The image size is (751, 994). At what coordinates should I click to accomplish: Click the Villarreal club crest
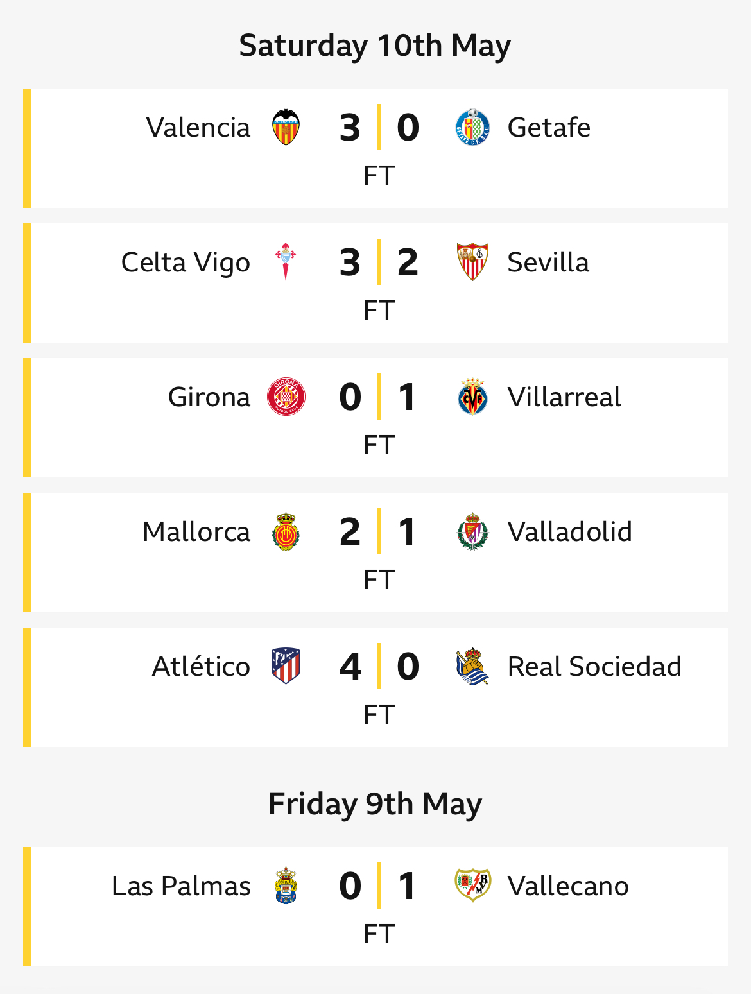click(x=472, y=397)
